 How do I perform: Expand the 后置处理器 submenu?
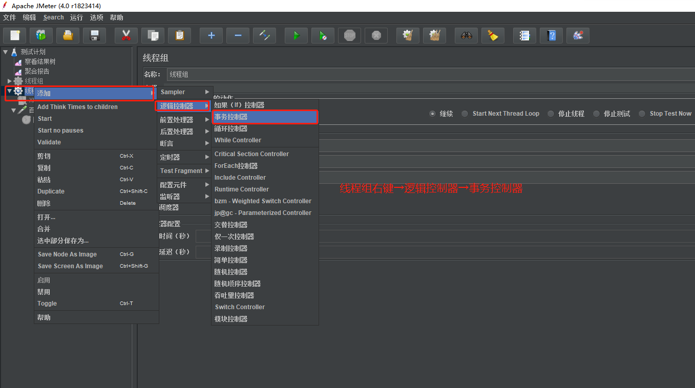185,132
